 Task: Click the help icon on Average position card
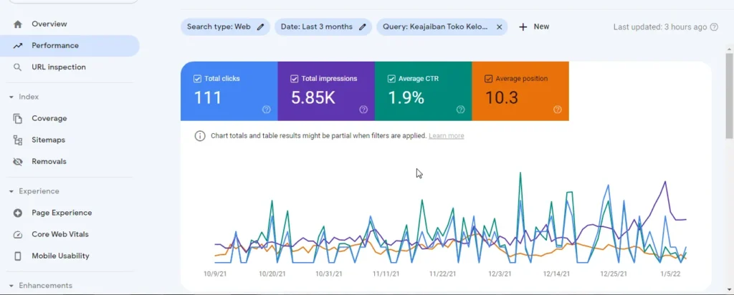point(558,110)
